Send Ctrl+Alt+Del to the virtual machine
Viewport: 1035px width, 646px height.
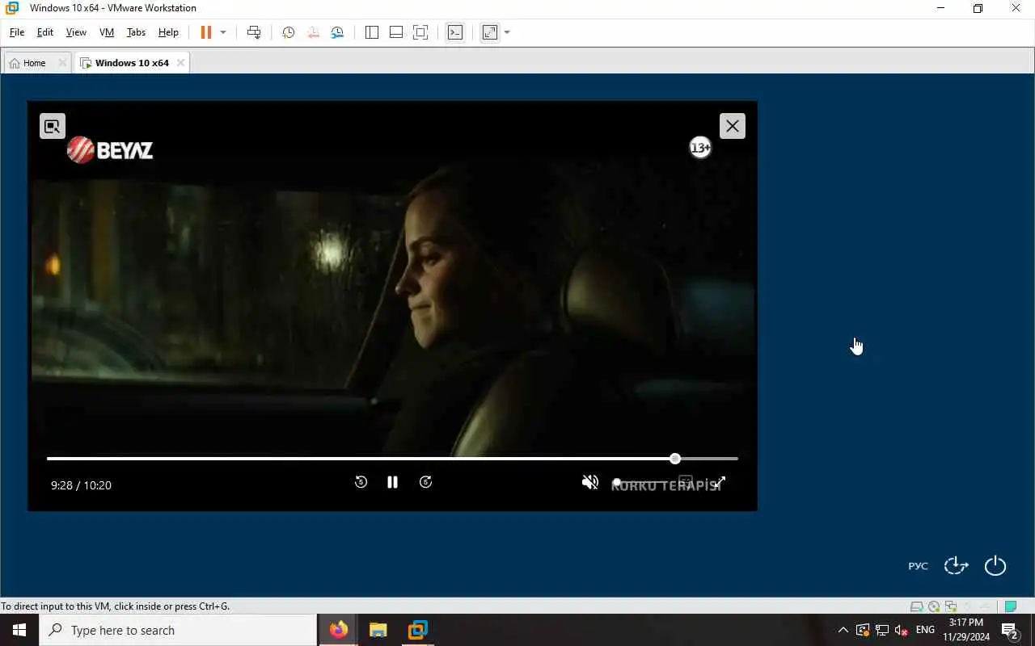[x=254, y=32]
